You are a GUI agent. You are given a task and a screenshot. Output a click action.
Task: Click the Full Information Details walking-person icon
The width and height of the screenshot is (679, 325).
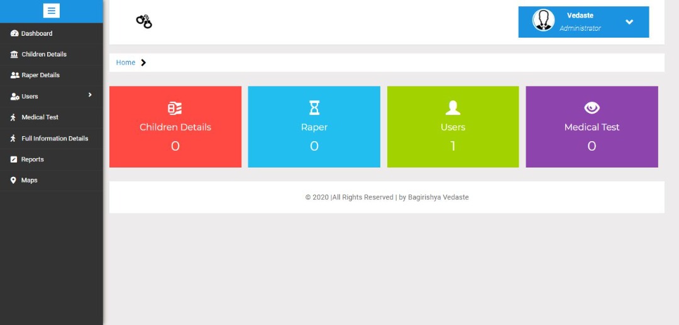click(x=13, y=138)
